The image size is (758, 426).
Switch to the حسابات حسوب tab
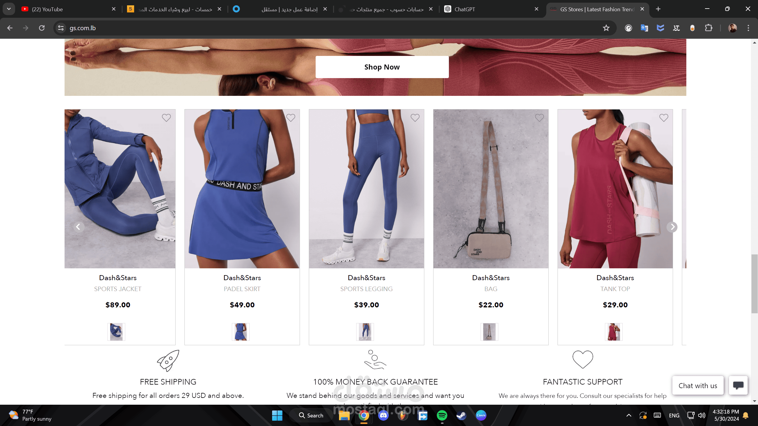click(x=386, y=9)
